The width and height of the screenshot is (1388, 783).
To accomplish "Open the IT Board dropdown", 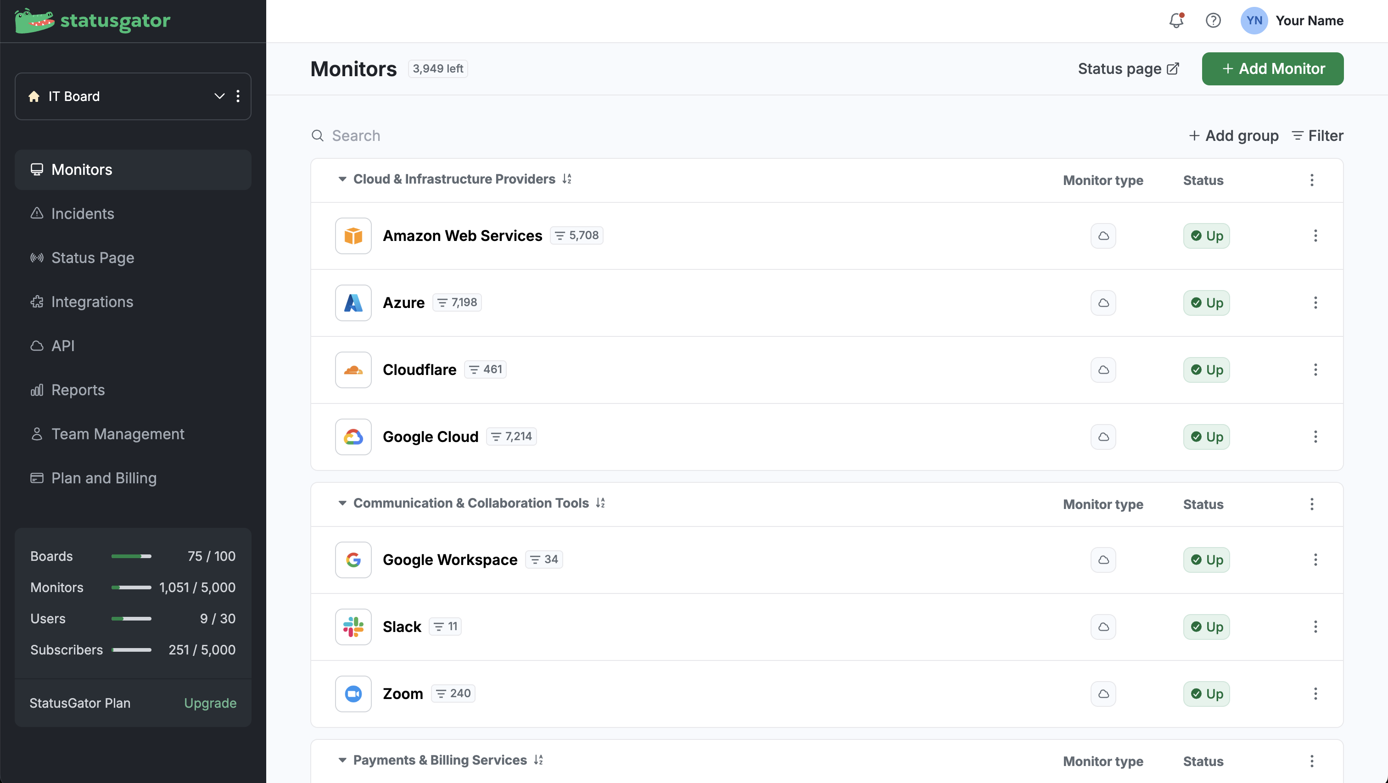I will click(219, 96).
